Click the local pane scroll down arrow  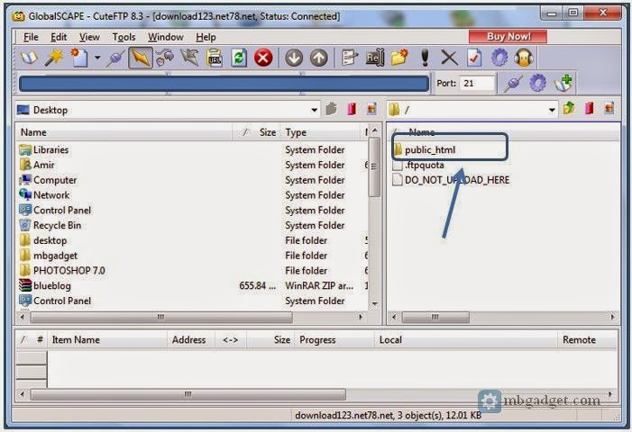tap(374, 303)
